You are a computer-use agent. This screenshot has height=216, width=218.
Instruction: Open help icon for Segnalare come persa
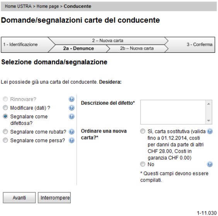pyautogui.click(x=72, y=140)
